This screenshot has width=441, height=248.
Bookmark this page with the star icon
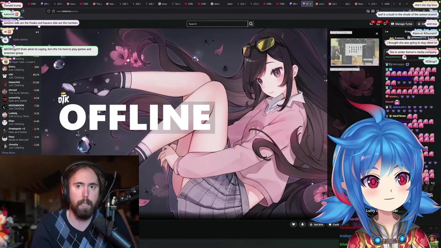coord(378,11)
